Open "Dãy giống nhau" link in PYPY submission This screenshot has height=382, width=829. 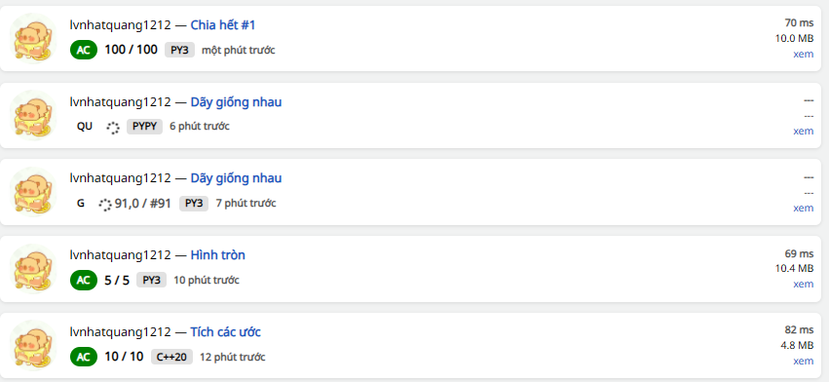tap(236, 101)
